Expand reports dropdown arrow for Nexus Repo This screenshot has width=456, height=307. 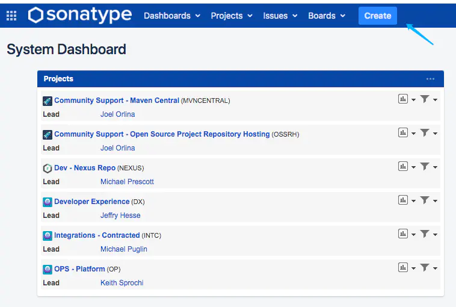pos(413,167)
